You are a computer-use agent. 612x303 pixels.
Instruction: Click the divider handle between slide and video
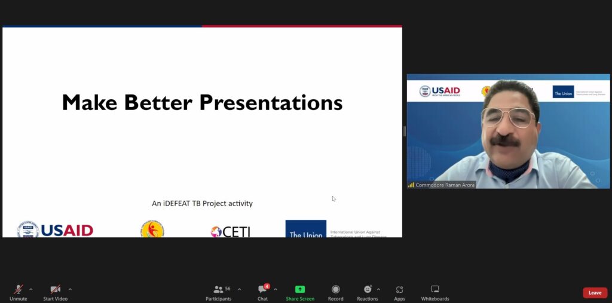point(405,131)
